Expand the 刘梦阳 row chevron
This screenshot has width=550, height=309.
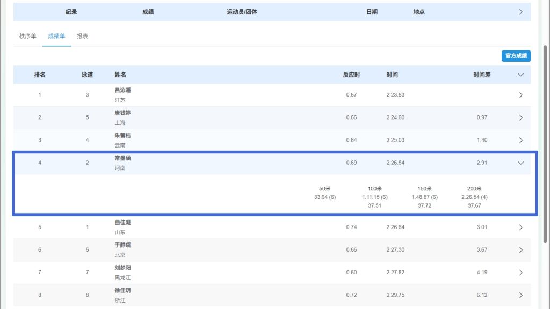coord(520,273)
